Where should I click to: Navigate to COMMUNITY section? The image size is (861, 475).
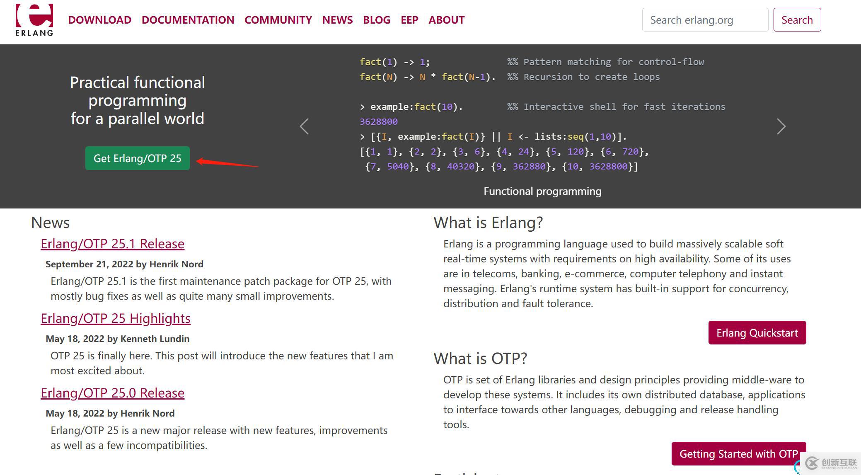278,20
